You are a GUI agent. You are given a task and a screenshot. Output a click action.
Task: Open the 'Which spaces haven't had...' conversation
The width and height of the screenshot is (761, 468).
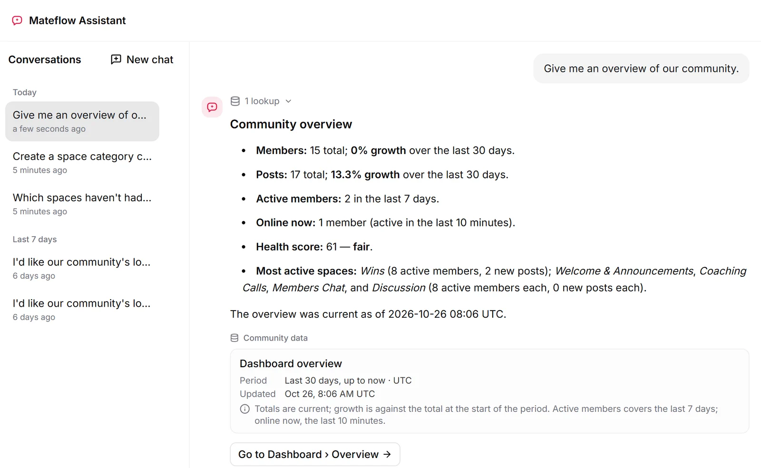82,204
